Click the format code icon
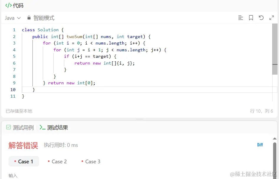The height and width of the screenshot is (179, 279). point(241,18)
